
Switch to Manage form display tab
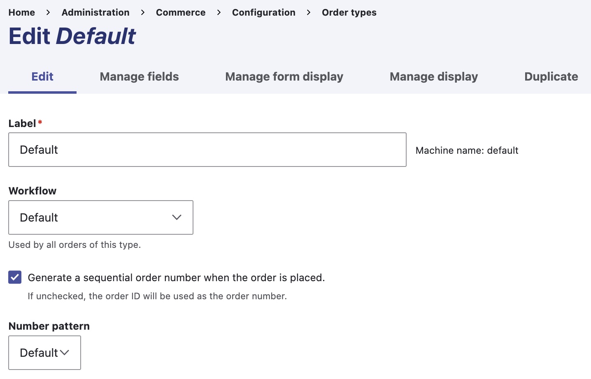284,77
